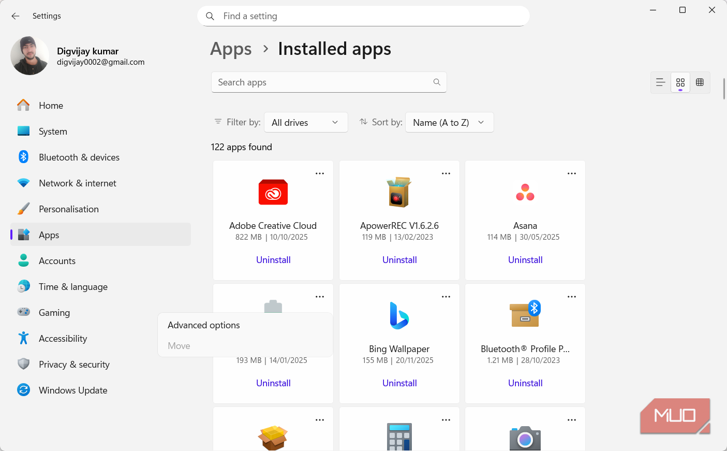727x451 pixels.
Task: Open more options for Adobe Creative Cloud
Action: click(320, 173)
